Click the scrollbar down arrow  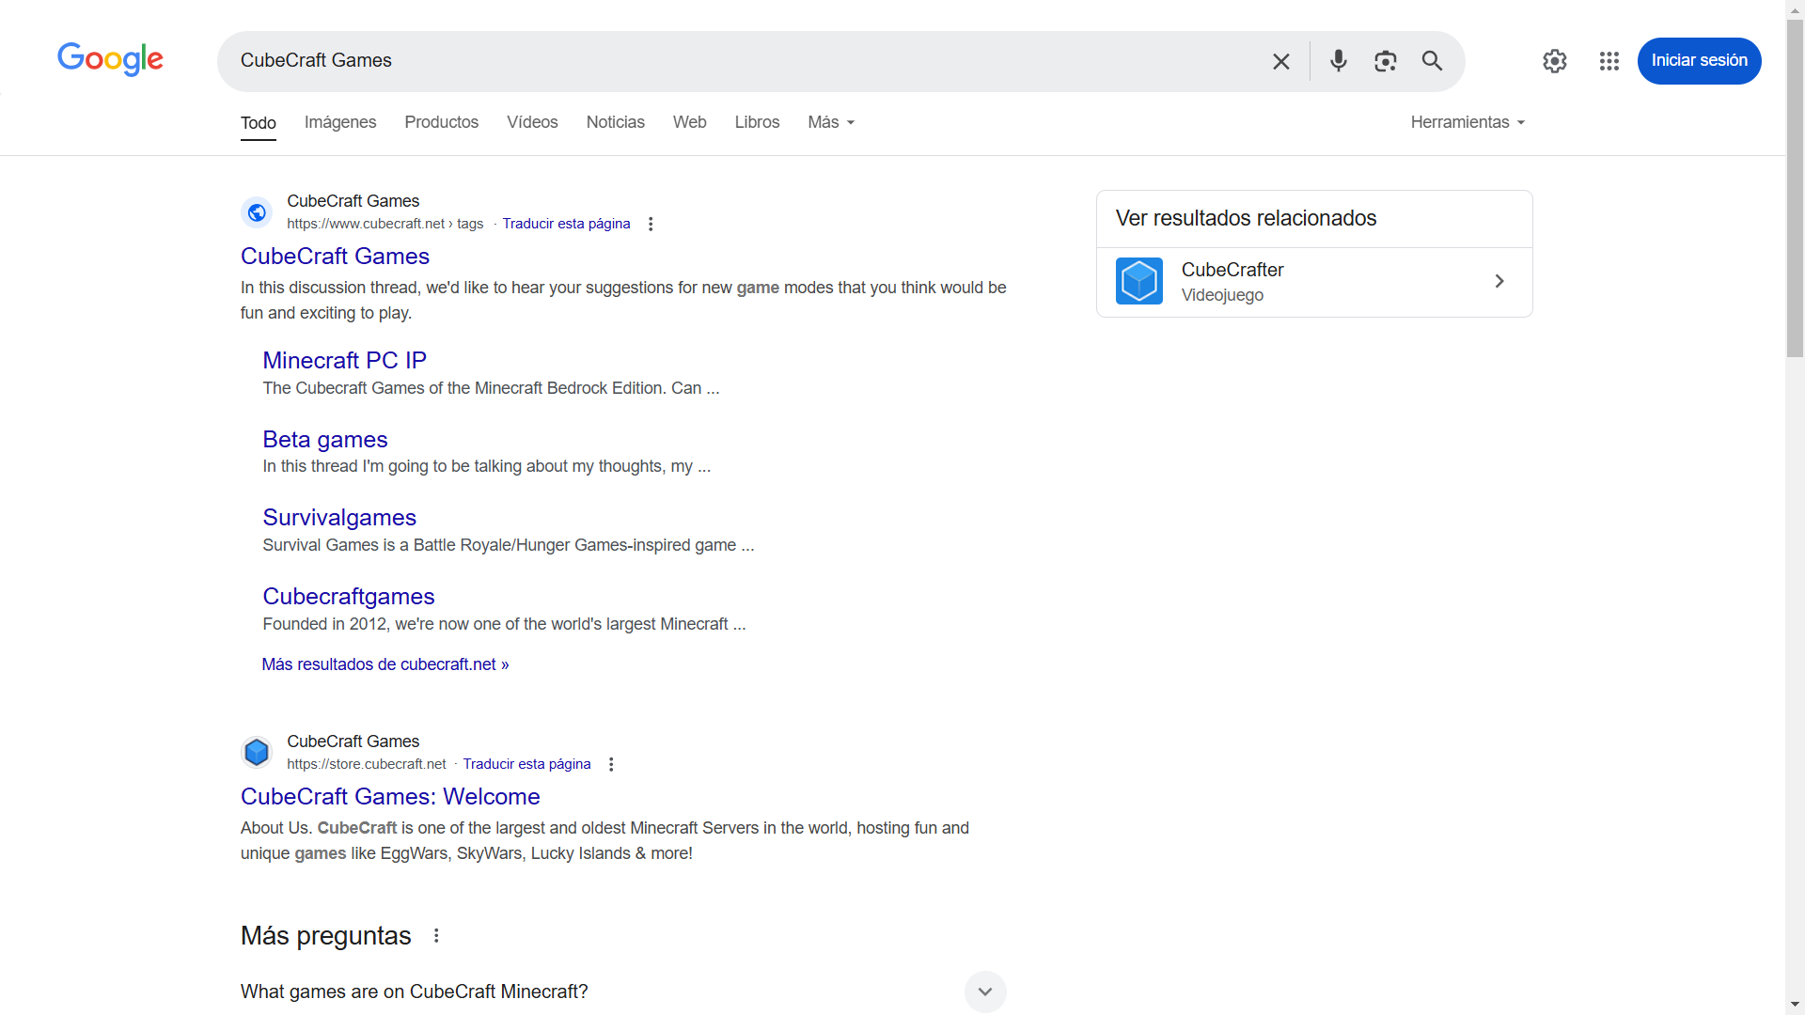[x=1795, y=1005]
